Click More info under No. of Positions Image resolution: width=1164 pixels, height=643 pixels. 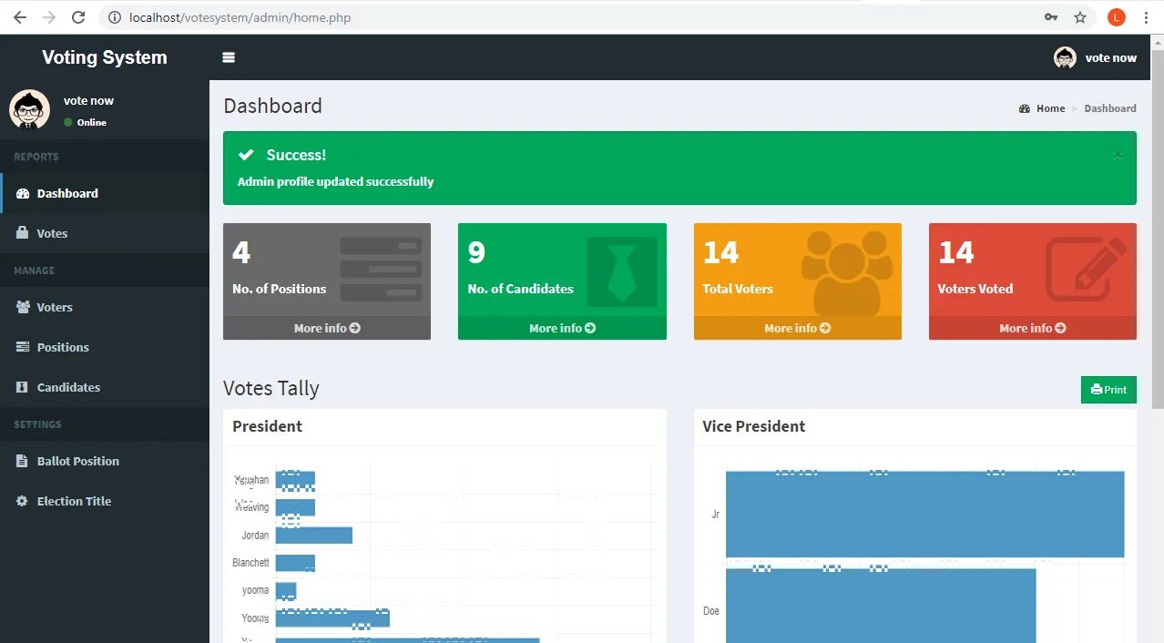point(327,328)
